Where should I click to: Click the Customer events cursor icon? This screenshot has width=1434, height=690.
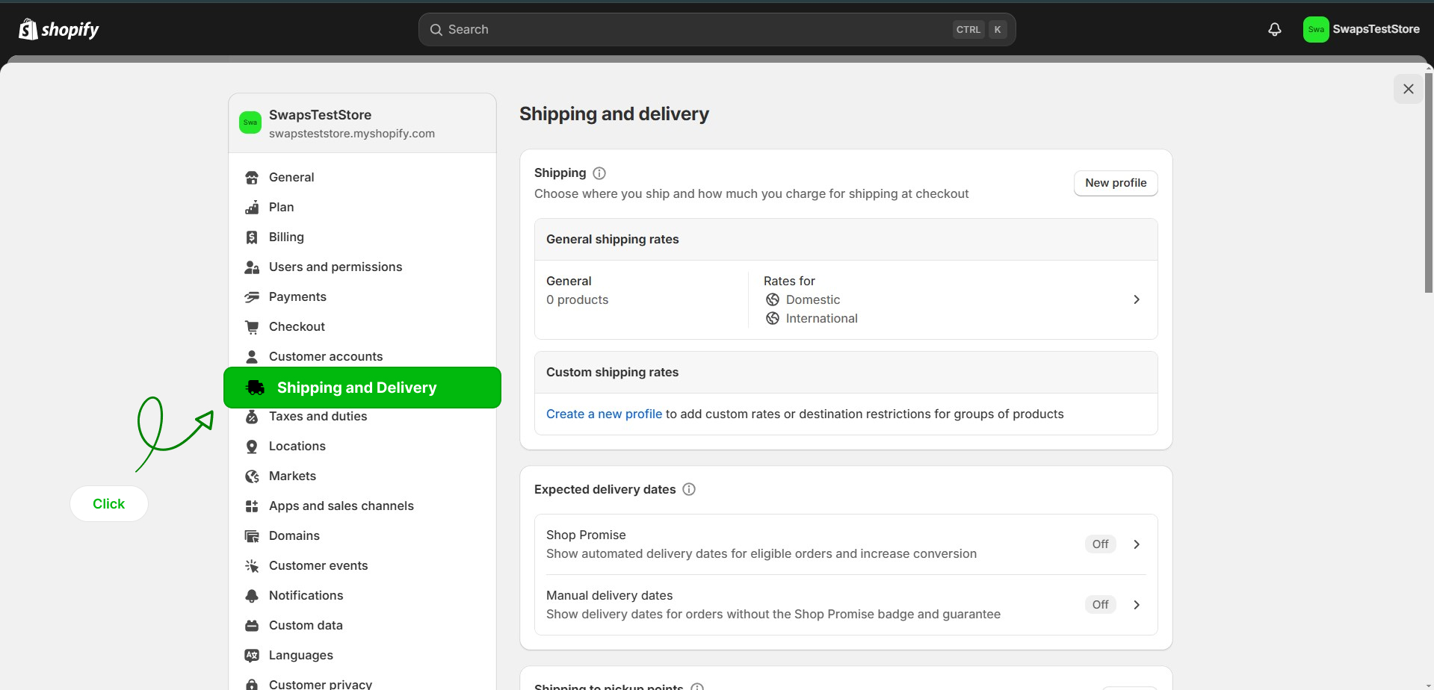click(252, 566)
